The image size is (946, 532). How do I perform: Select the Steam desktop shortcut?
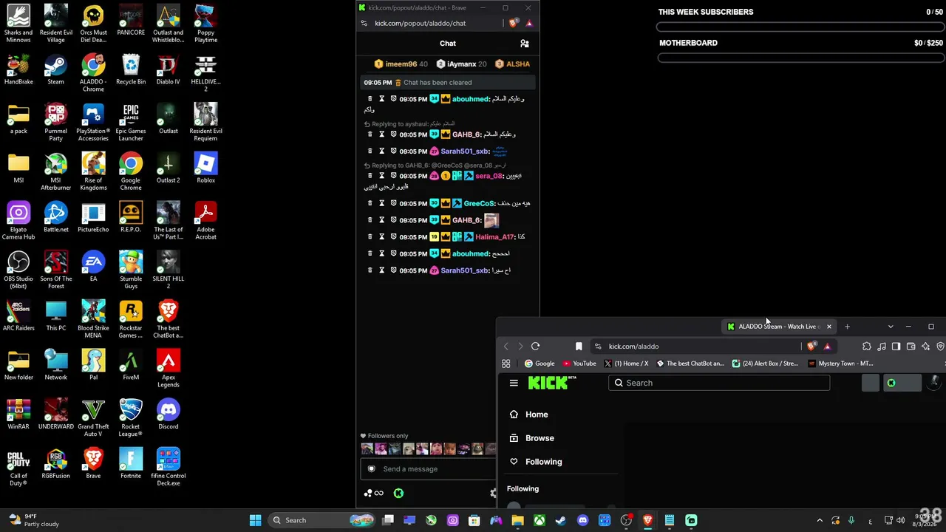pos(55,69)
